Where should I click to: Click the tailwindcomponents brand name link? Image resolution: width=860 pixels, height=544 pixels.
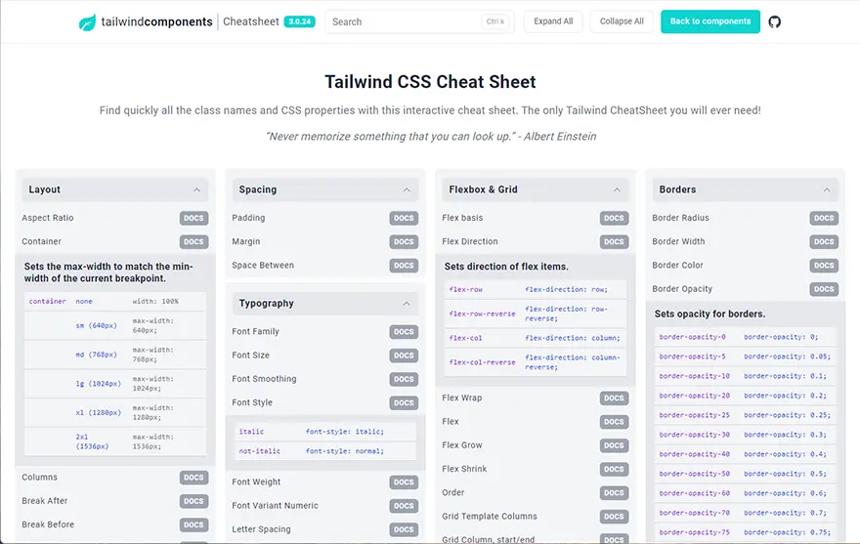click(157, 21)
